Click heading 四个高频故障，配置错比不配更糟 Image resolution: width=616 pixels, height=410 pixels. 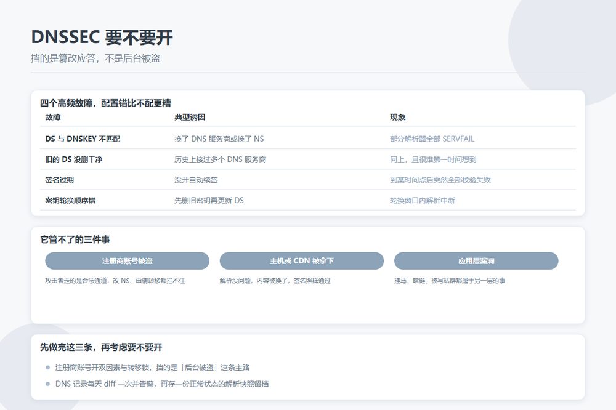(x=105, y=103)
